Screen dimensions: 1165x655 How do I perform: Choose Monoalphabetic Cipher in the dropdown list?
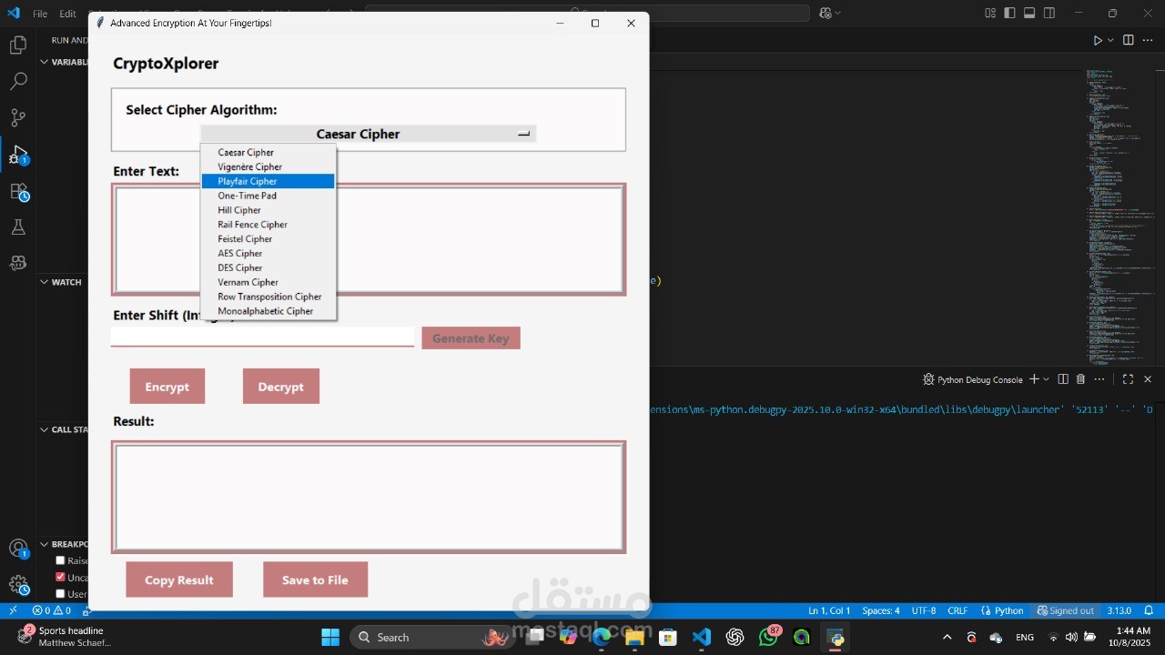pos(268,311)
